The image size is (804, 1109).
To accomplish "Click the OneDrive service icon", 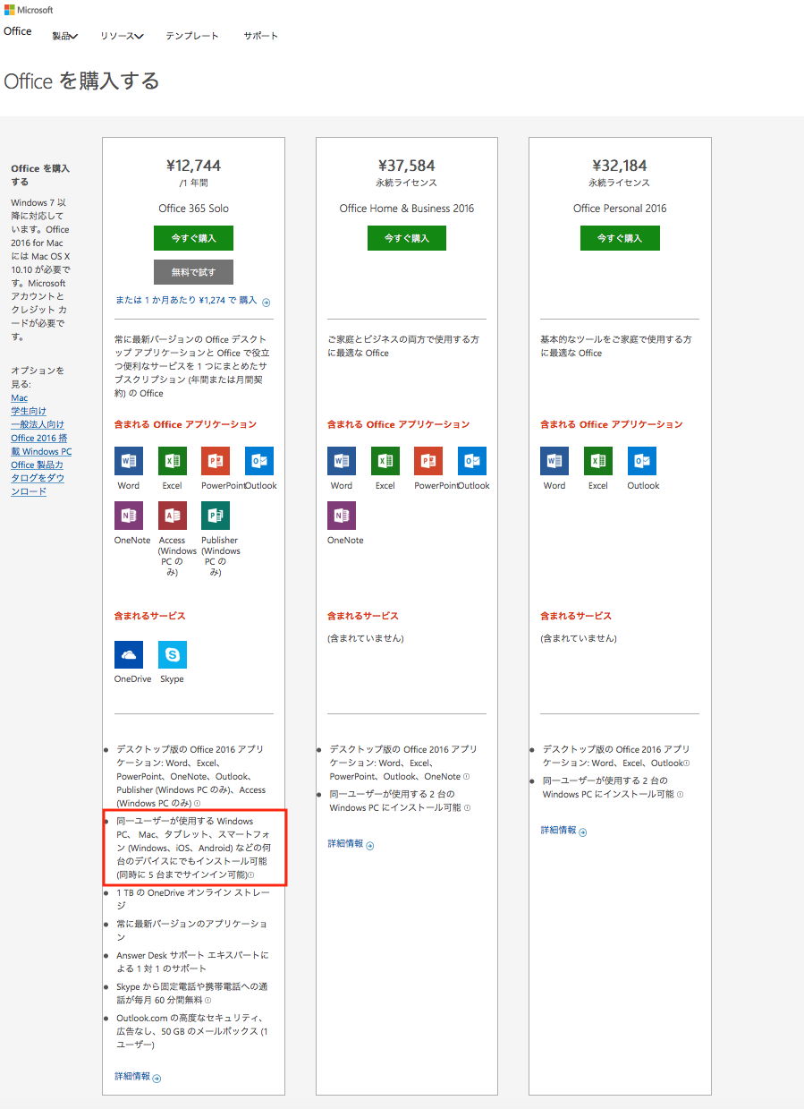I will (x=129, y=654).
